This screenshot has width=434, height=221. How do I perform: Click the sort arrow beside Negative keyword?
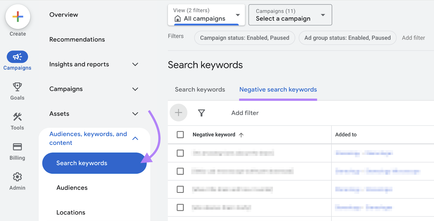coord(241,135)
